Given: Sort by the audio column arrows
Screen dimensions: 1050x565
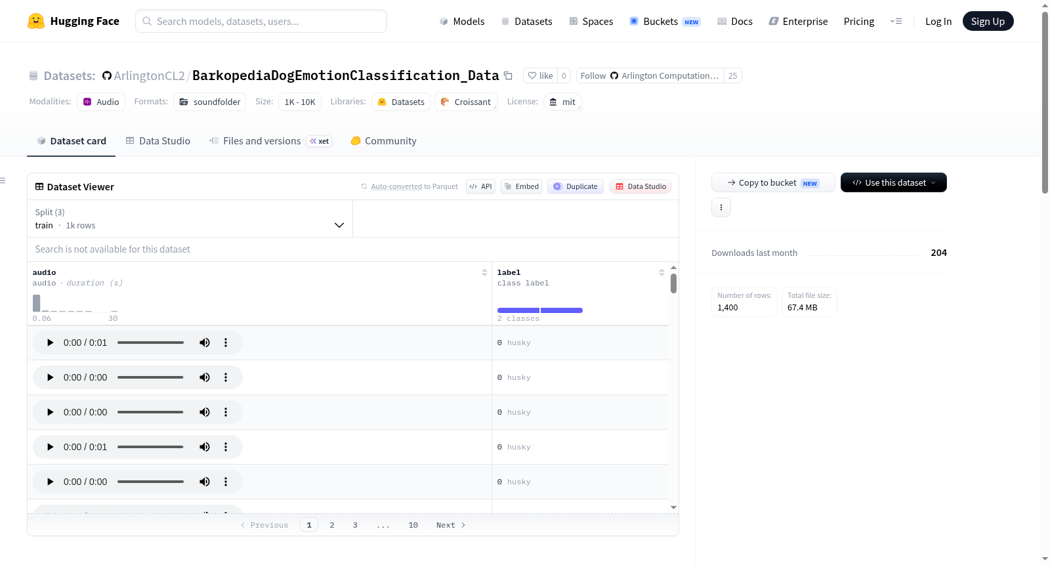Looking at the screenshot, I should tap(484, 272).
